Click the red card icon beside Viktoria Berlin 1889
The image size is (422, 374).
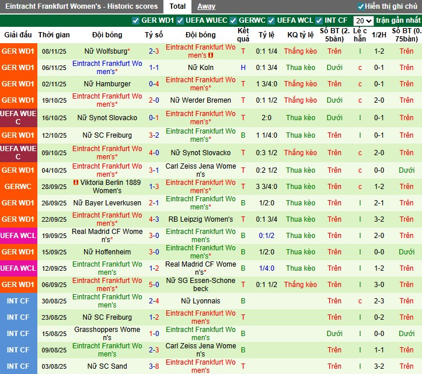pos(76,182)
